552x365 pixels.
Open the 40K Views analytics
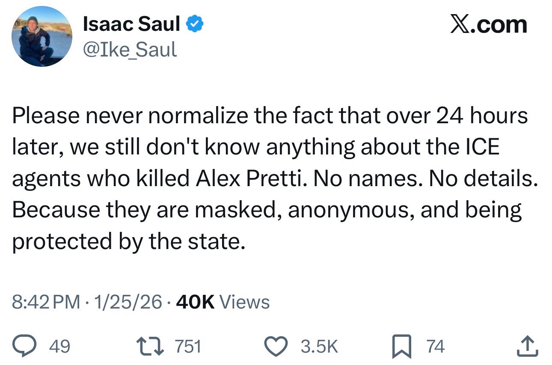click(x=223, y=302)
